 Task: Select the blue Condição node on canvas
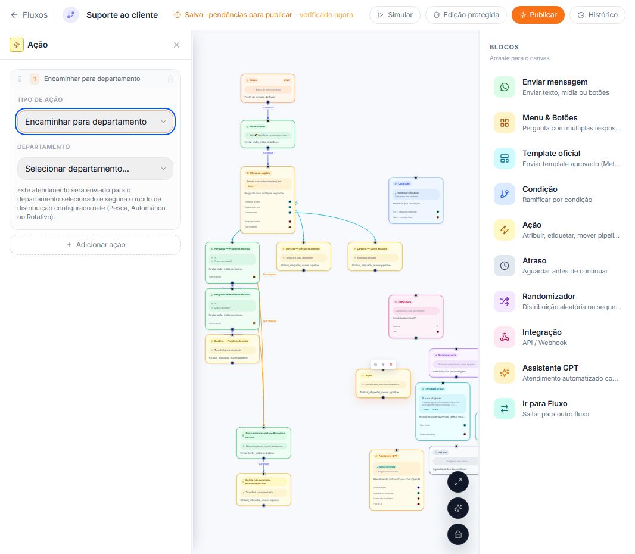(416, 201)
